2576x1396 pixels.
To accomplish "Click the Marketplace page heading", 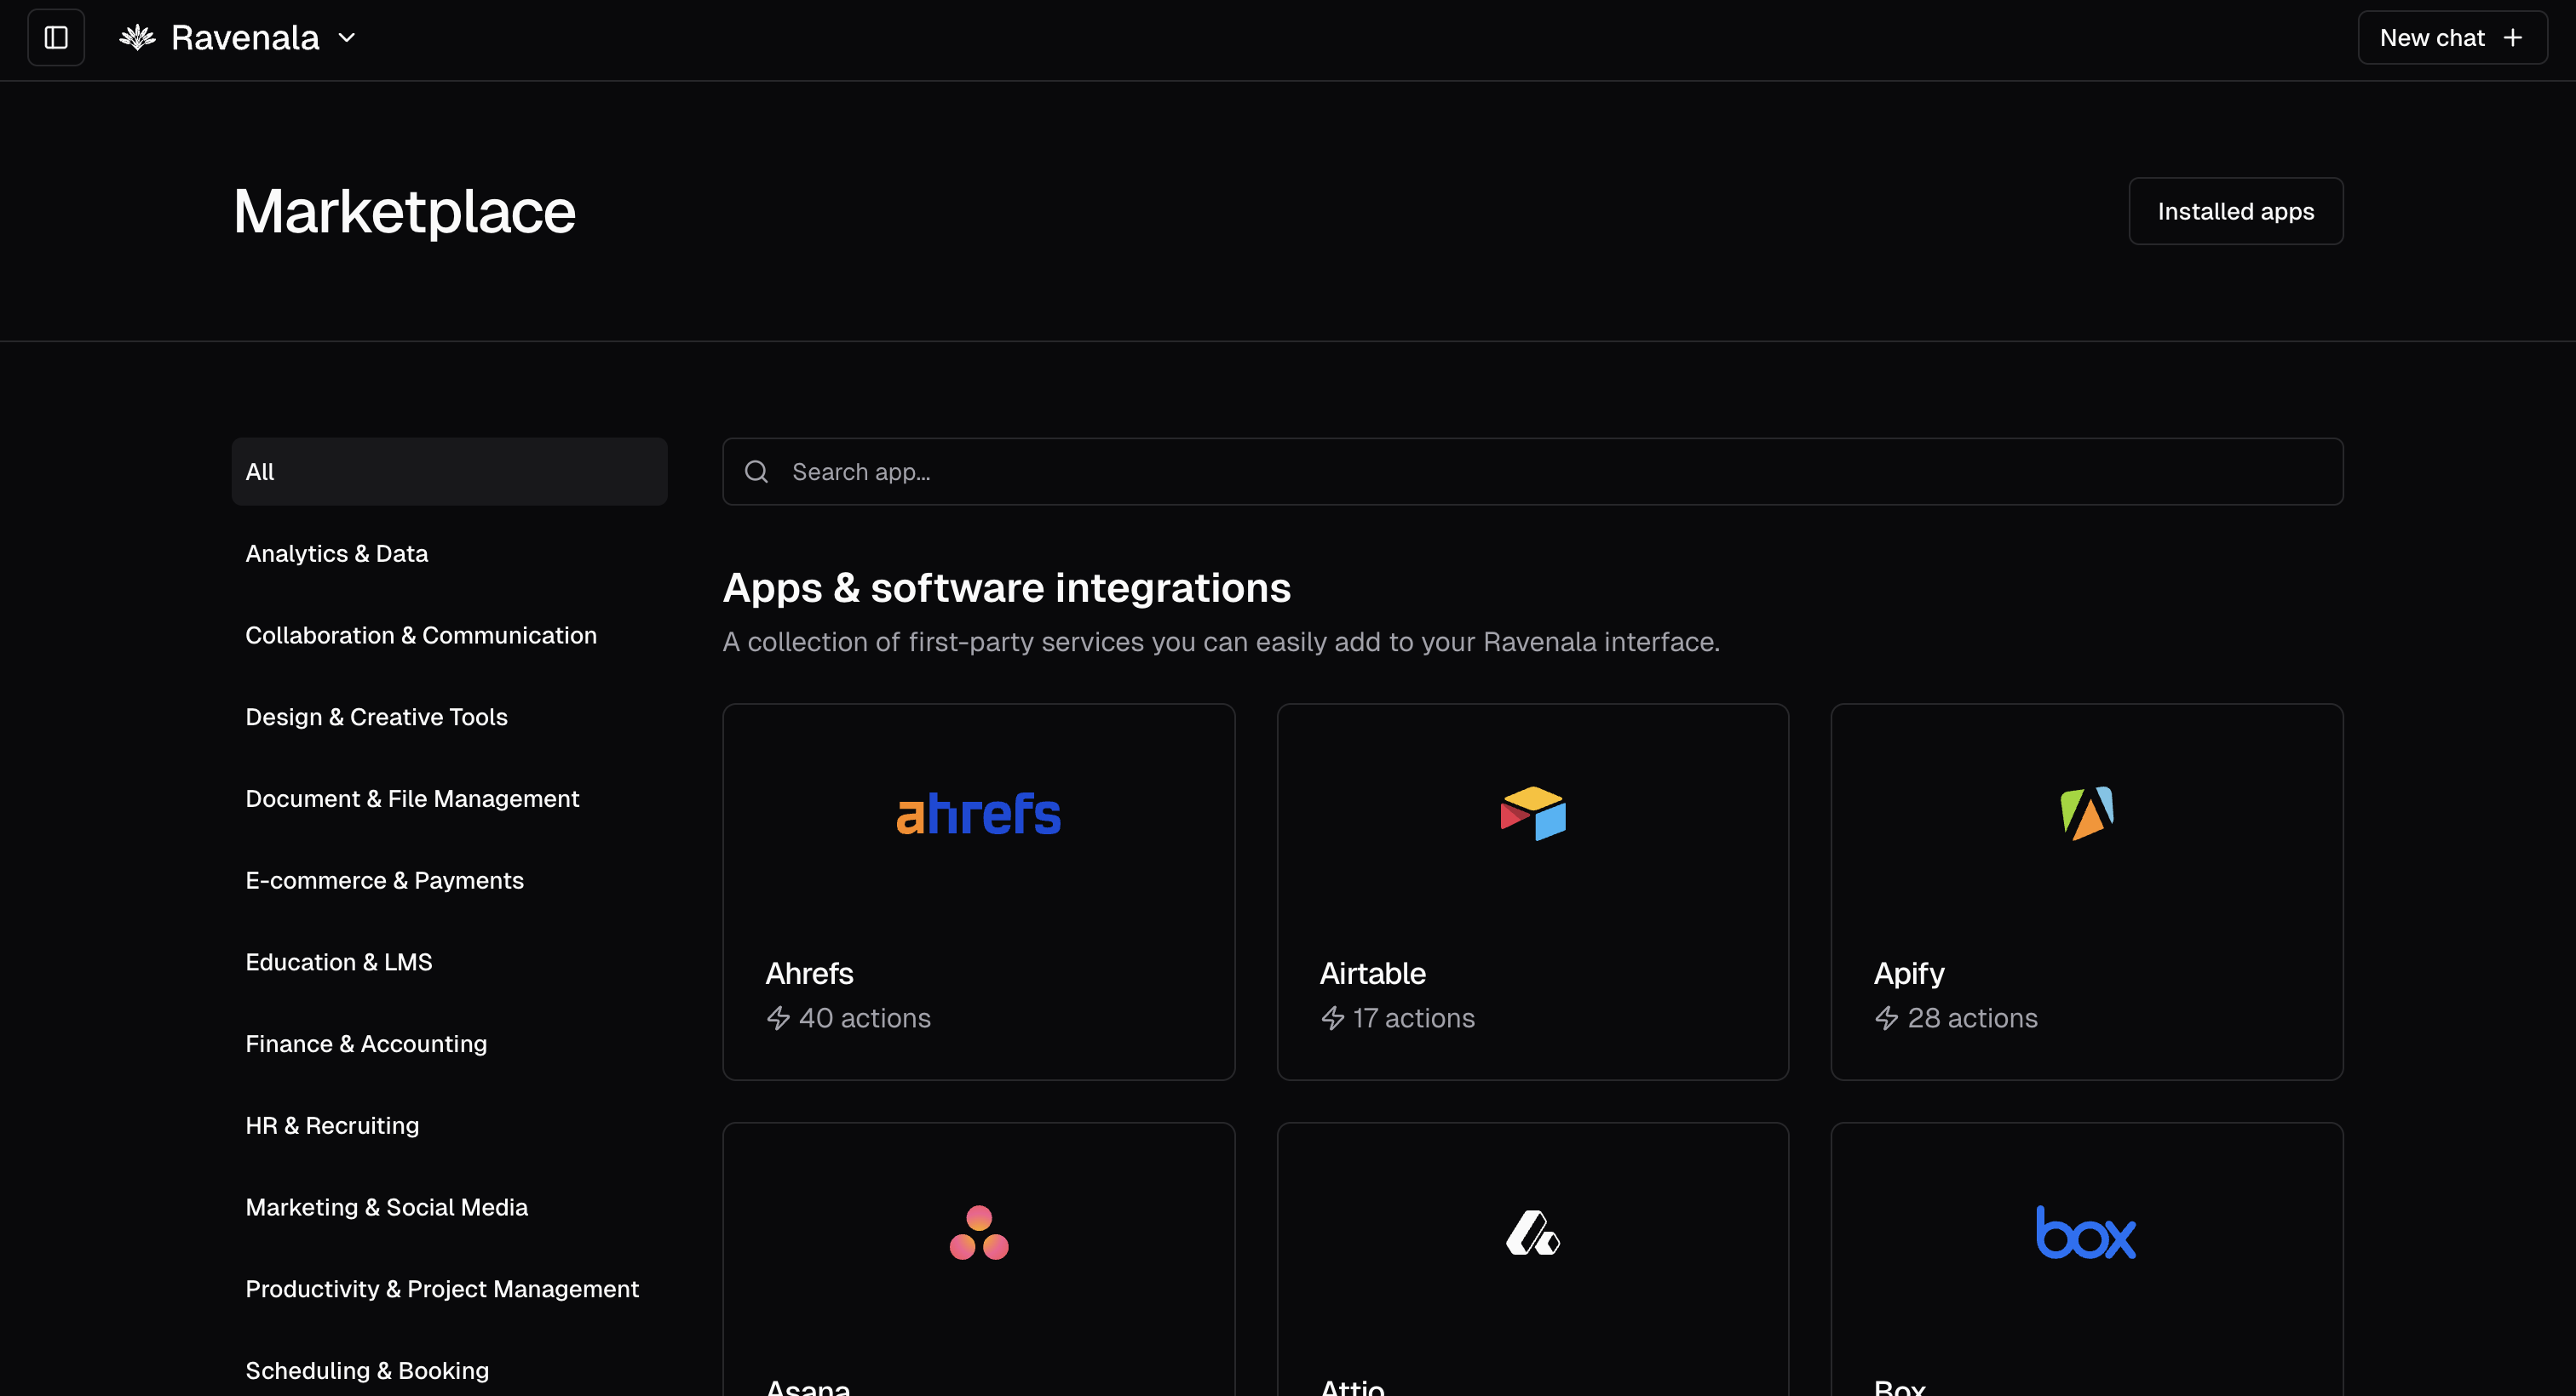I will click(x=404, y=212).
